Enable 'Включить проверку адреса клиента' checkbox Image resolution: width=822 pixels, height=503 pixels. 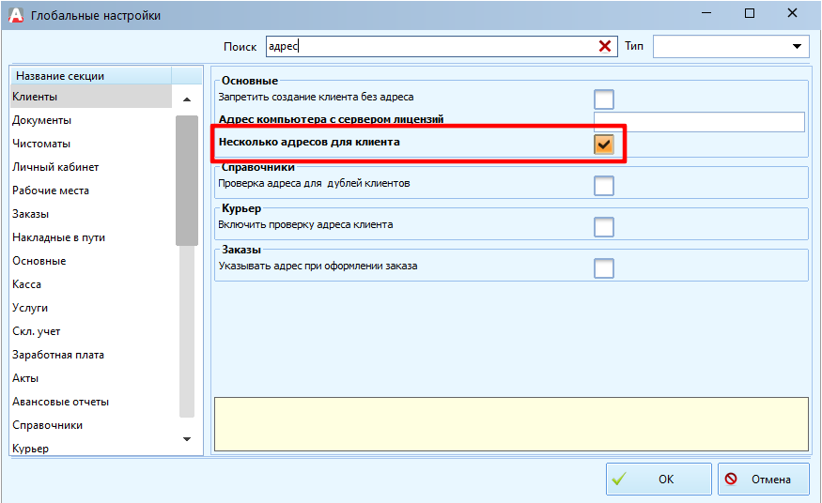coord(603,226)
